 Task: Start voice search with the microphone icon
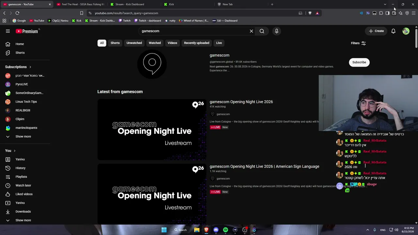click(x=277, y=31)
